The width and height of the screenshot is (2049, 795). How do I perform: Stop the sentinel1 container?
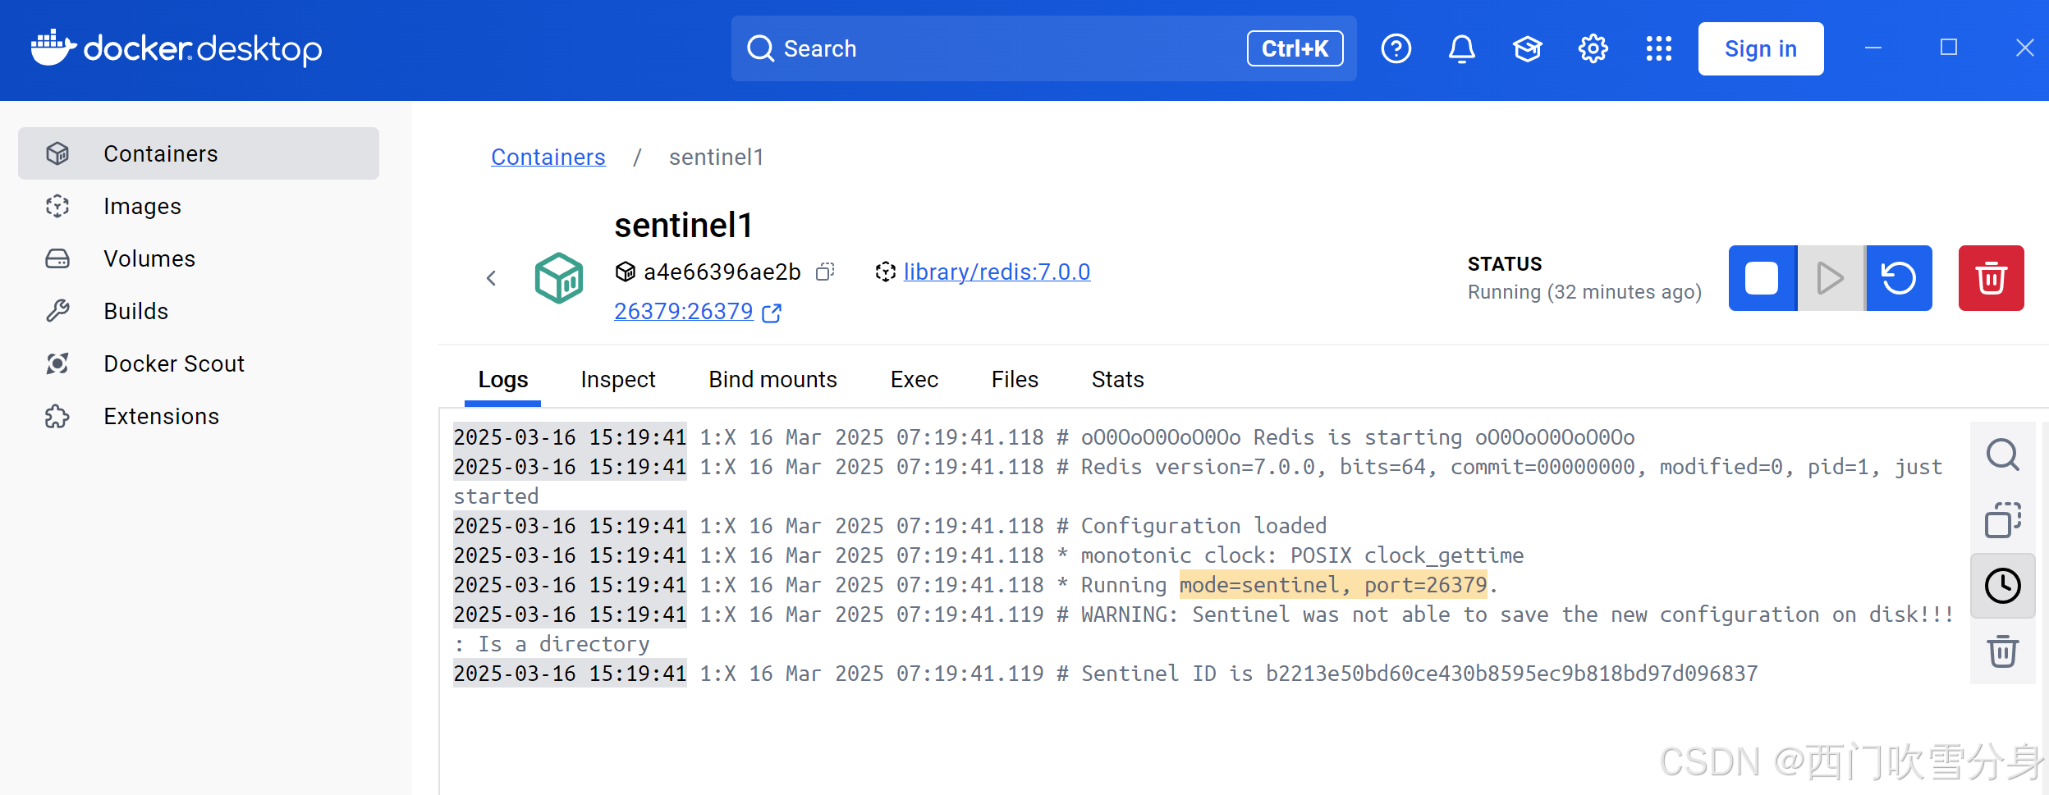1762,278
